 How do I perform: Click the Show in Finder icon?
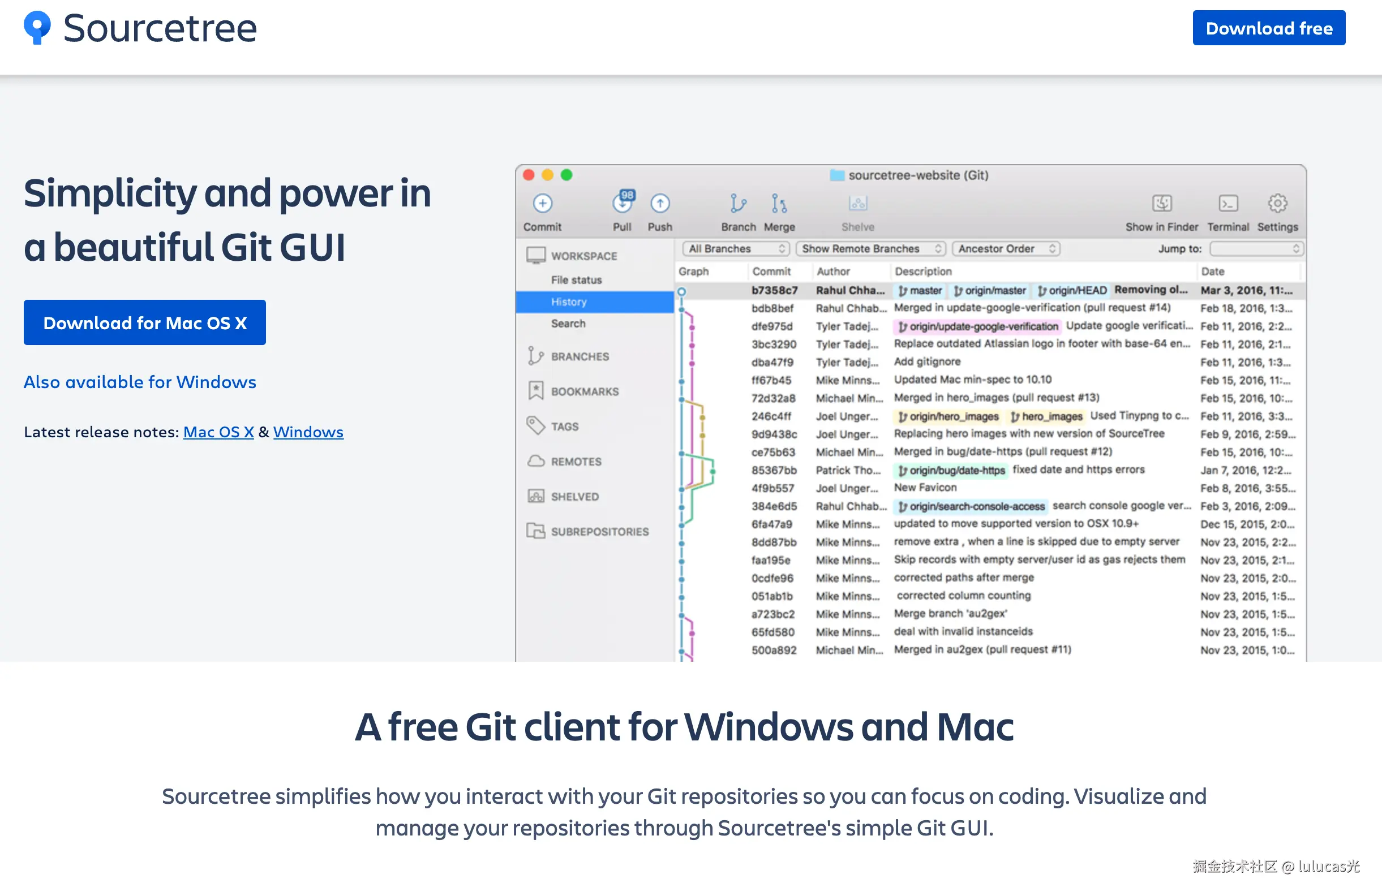point(1161,204)
